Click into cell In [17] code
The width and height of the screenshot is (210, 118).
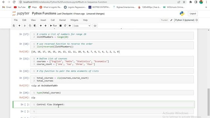pos(112,36)
